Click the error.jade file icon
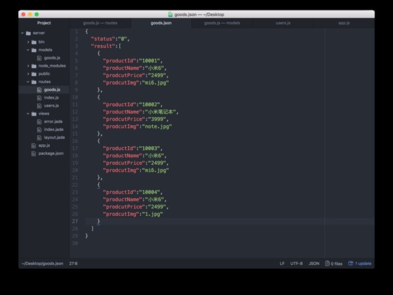 coord(39,121)
